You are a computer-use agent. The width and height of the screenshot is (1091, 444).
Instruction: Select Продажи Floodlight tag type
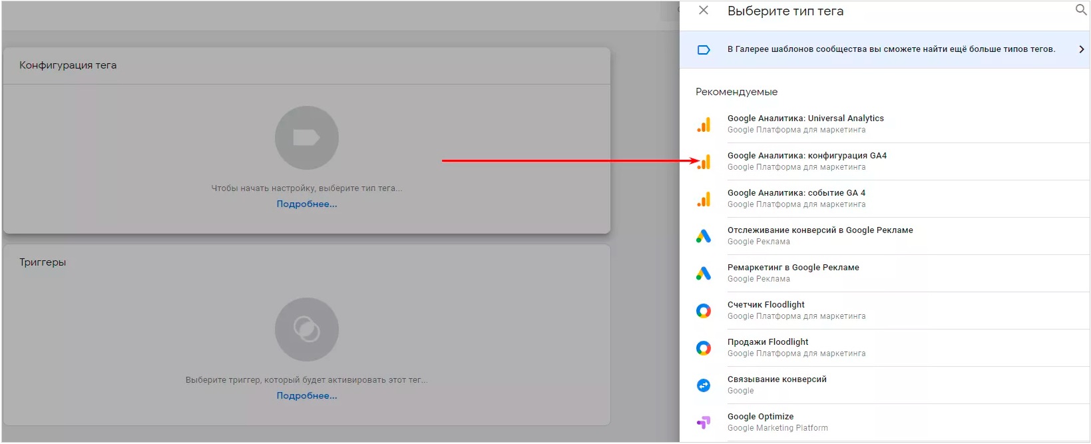885,348
